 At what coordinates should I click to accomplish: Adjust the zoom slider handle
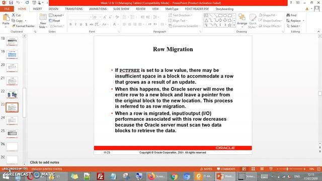tap(287, 169)
